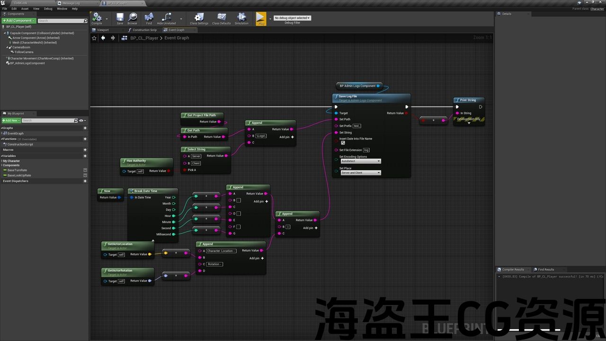Click the Hide Unrelated toolbar icon
Screen dimensions: 606x341
(166, 18)
